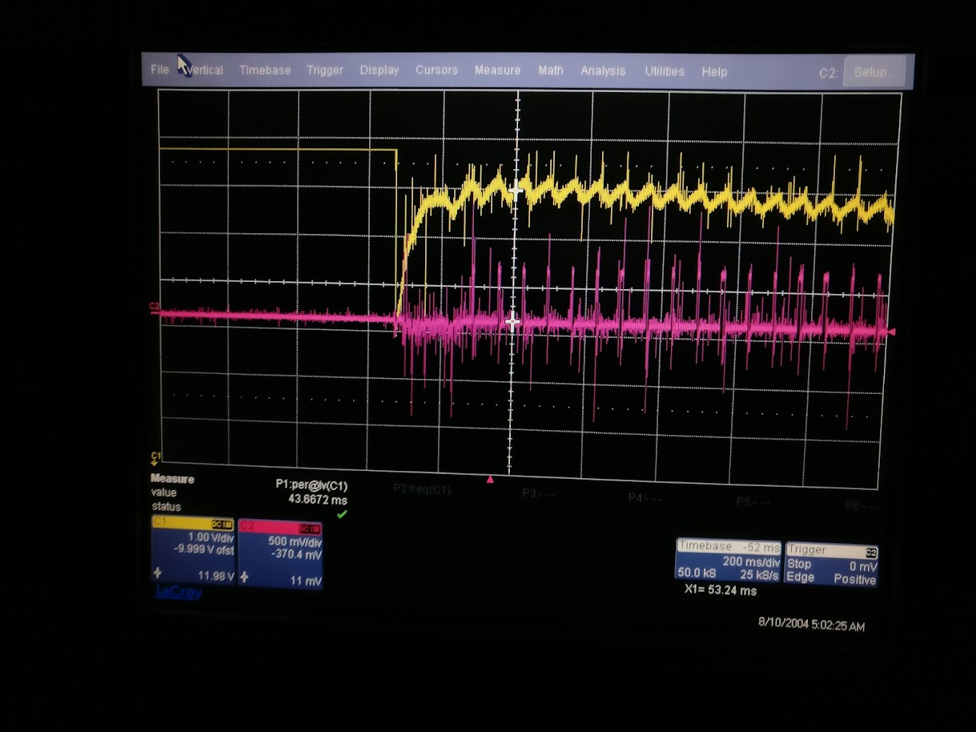Open the Help menu

[714, 71]
